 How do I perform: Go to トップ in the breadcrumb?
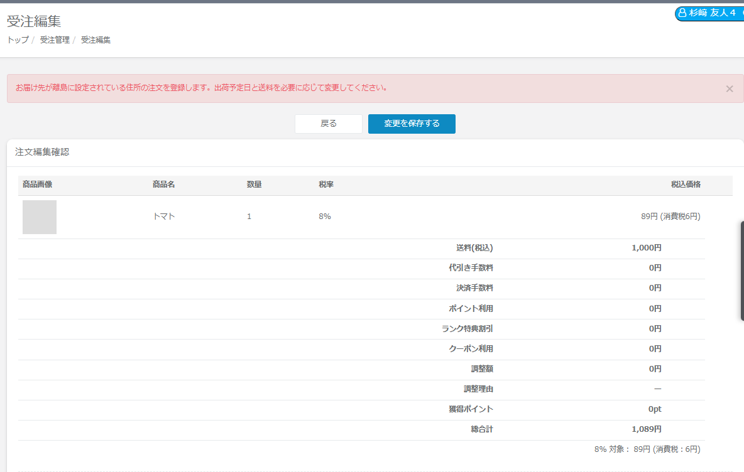18,40
